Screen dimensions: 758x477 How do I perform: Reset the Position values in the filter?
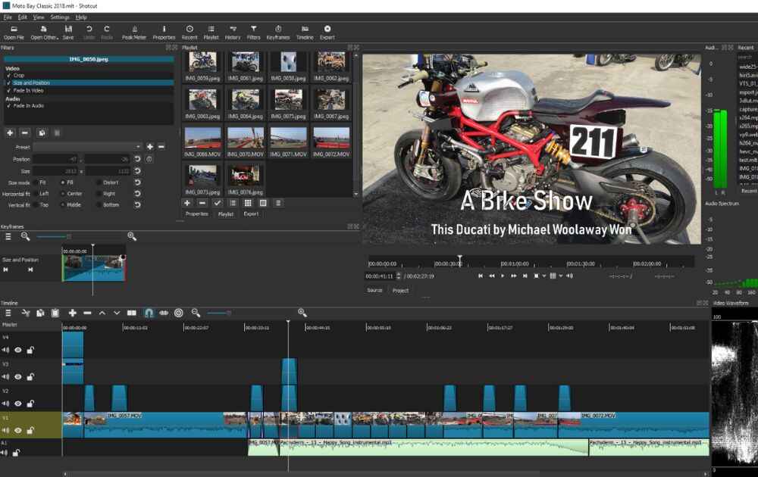click(137, 159)
